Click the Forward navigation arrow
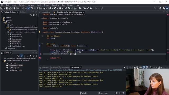The image size is (169, 95). point(96,8)
